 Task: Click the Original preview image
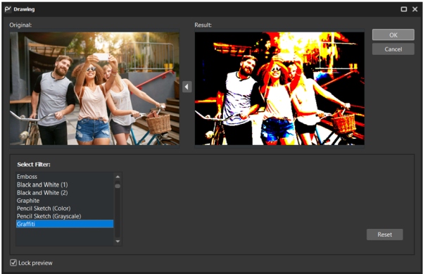coord(94,89)
